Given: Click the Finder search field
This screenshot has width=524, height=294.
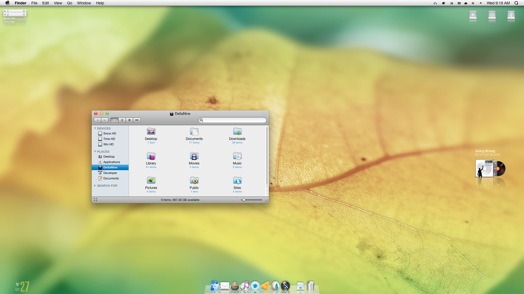Looking at the screenshot, I should click(x=233, y=120).
